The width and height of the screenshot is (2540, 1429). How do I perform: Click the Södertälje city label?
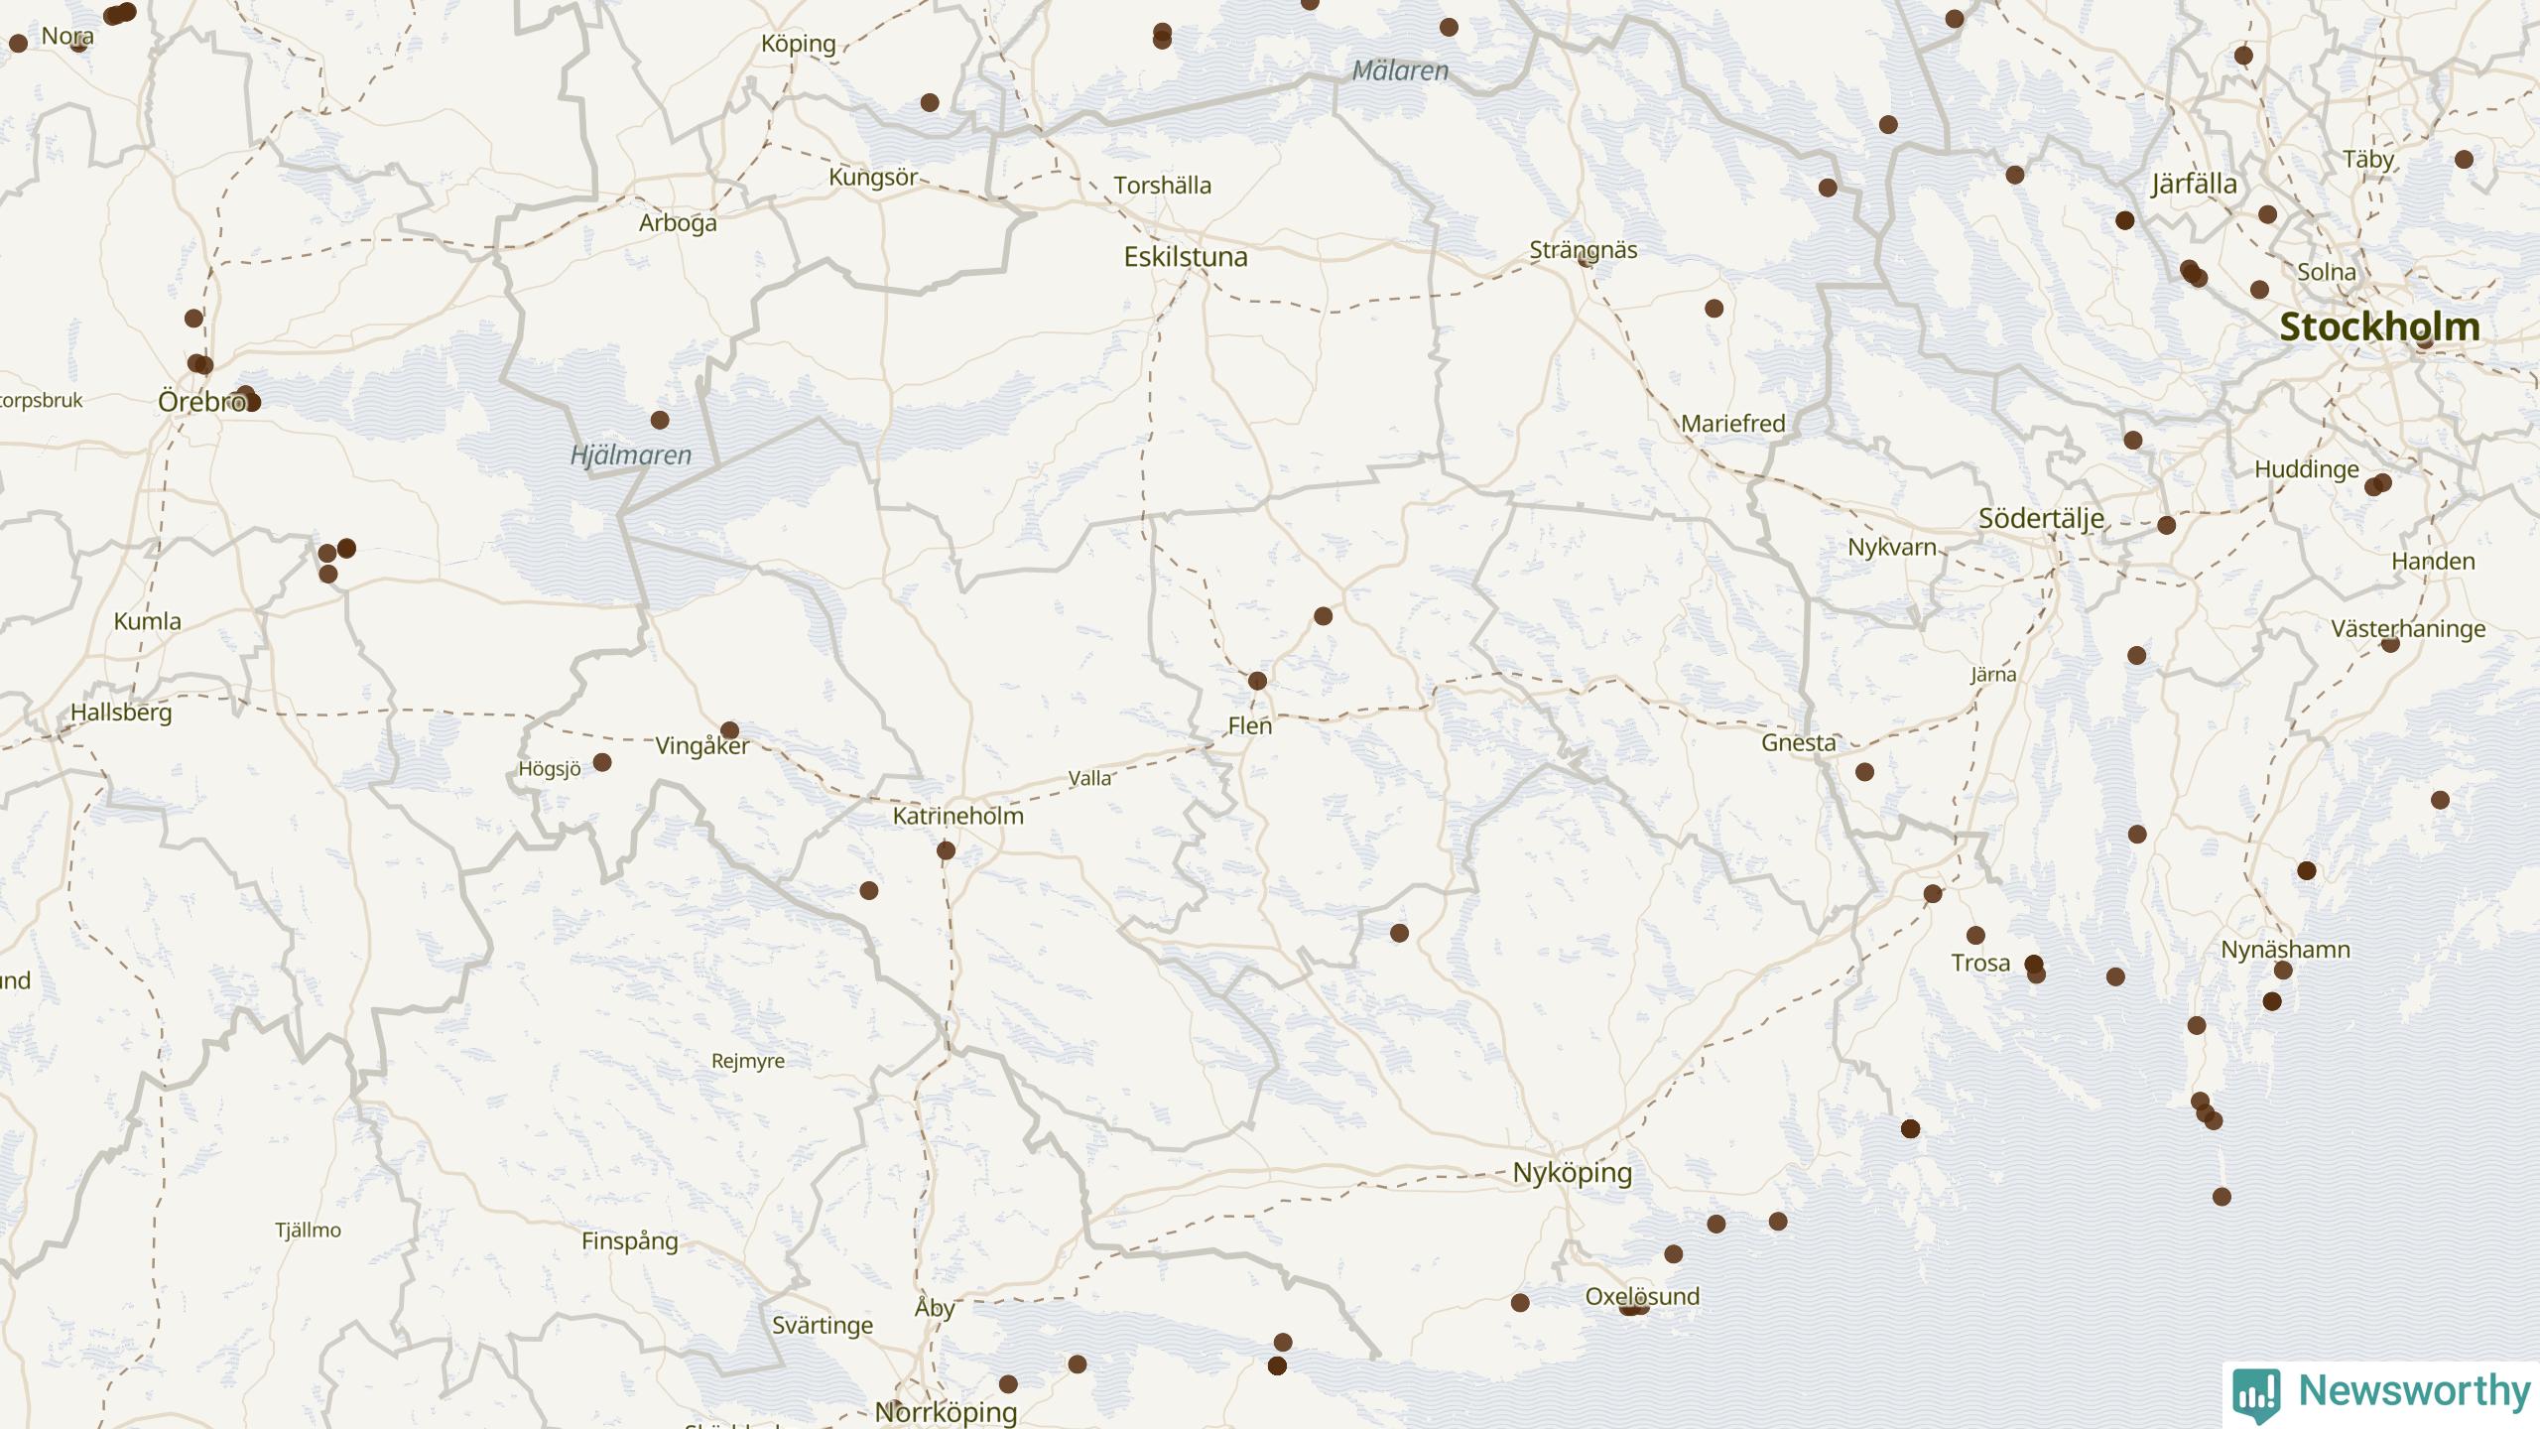2041,519
